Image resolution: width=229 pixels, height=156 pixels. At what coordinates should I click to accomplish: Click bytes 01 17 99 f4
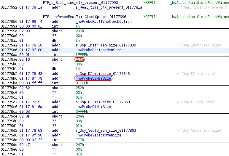(x=31, y=21)
